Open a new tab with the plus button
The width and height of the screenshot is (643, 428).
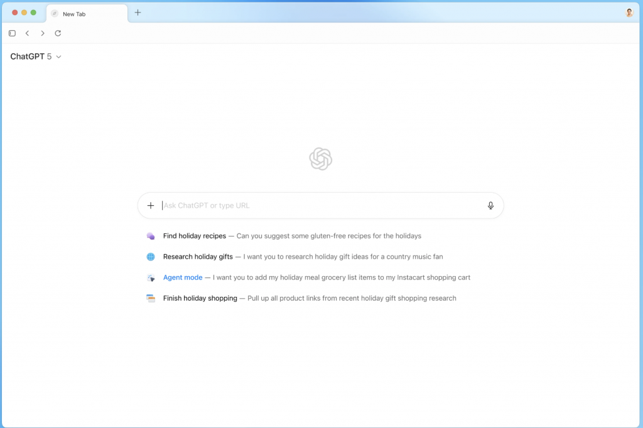pos(138,12)
